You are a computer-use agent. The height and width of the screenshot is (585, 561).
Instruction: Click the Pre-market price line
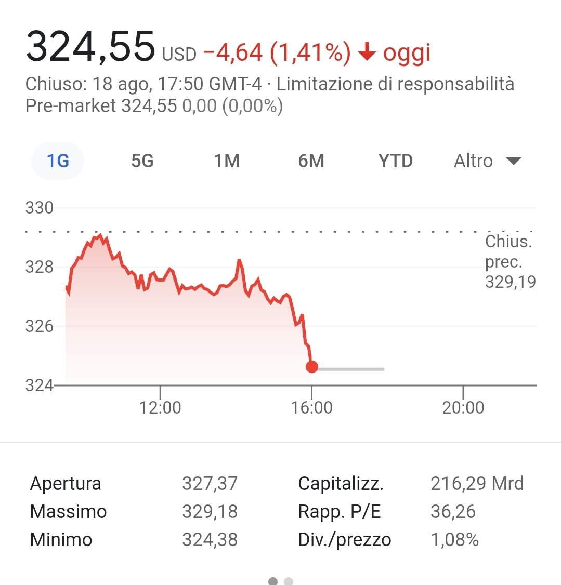(154, 106)
